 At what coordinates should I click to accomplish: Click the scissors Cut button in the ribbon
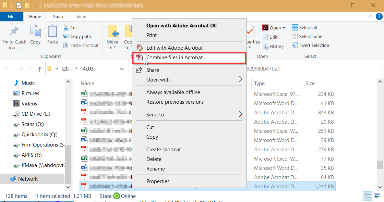[70, 27]
